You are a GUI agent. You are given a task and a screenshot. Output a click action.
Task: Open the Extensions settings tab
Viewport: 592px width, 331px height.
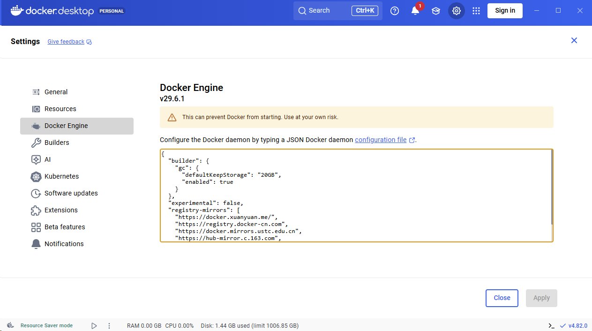click(77, 210)
